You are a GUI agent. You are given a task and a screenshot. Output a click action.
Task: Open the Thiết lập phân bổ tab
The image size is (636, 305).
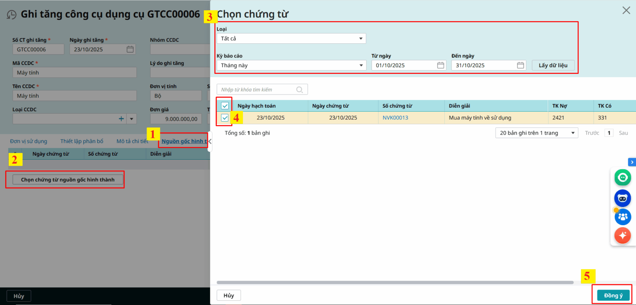coord(81,141)
